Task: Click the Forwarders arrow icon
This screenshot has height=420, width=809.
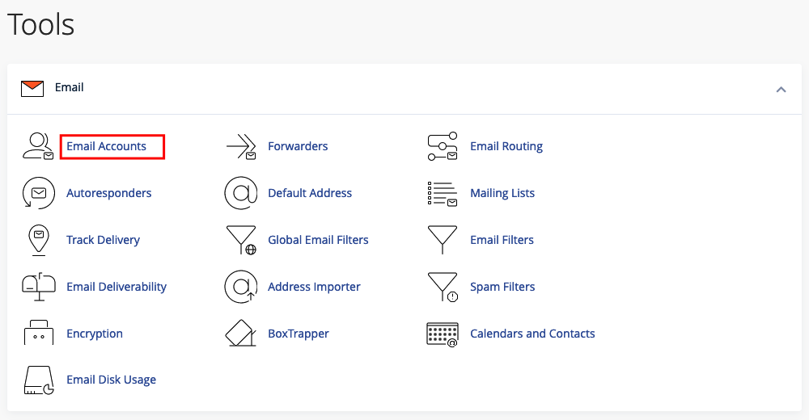Action: (240, 146)
